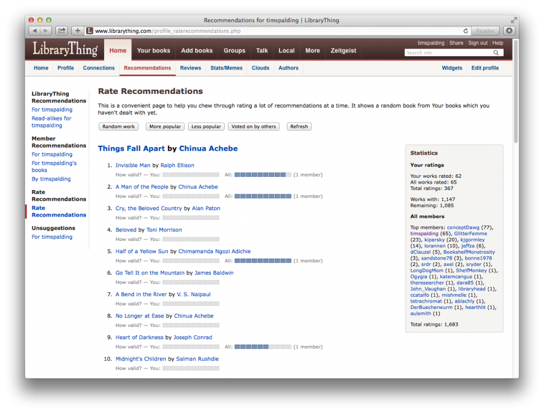Select the Authors sub-tab

pos(288,68)
